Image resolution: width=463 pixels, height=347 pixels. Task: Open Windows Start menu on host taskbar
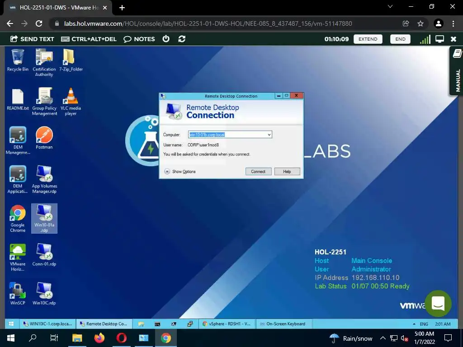point(11,338)
